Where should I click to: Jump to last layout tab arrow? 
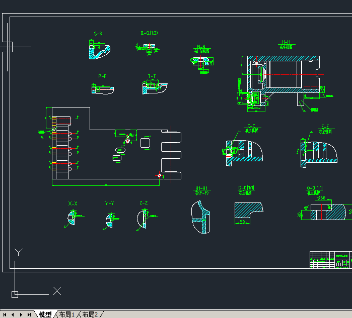pos(29,314)
